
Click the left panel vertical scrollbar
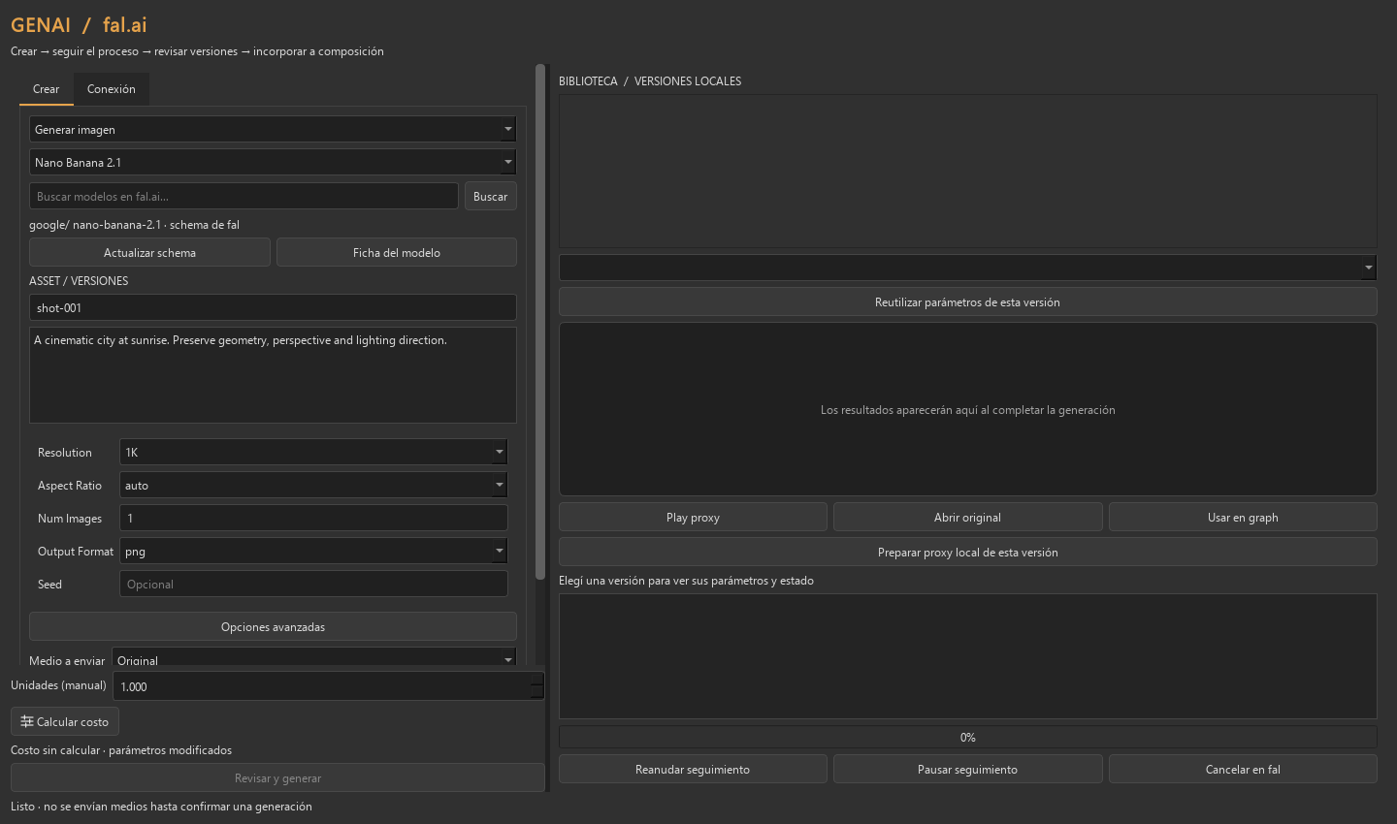click(x=540, y=322)
